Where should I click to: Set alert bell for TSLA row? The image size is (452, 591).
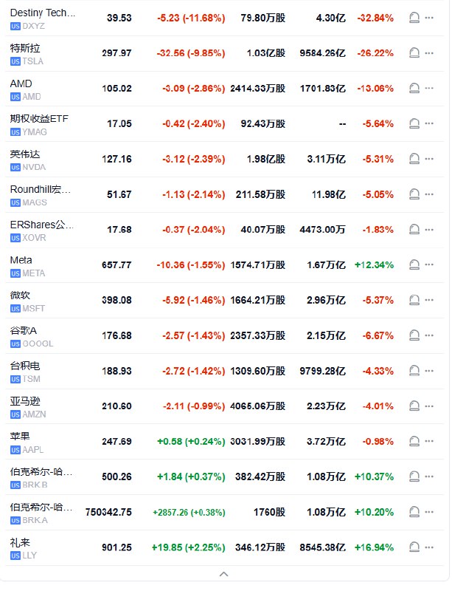coord(414,52)
